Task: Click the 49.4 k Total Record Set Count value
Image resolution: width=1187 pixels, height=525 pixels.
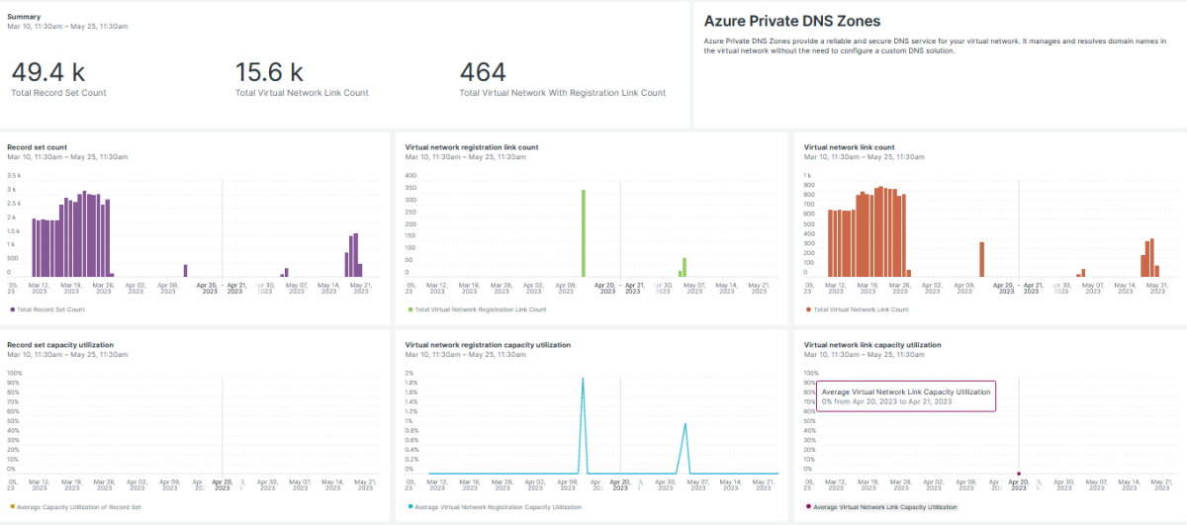Action: 48,72
